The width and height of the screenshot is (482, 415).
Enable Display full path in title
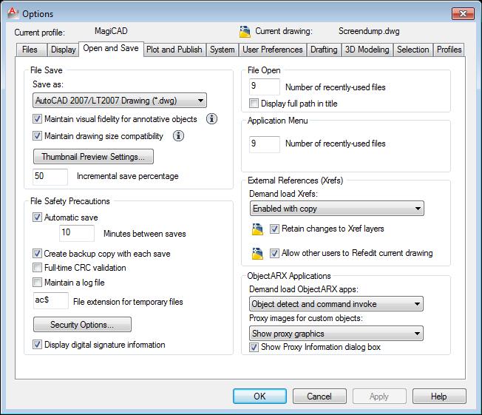tap(254, 103)
